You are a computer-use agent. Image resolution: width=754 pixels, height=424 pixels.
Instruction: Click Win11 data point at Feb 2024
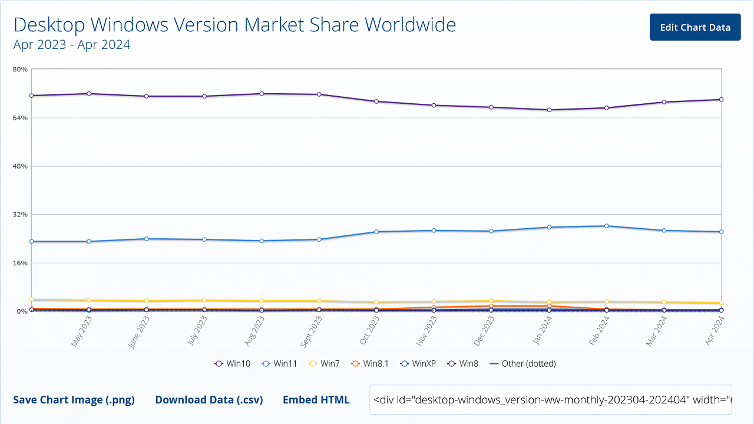[606, 226]
